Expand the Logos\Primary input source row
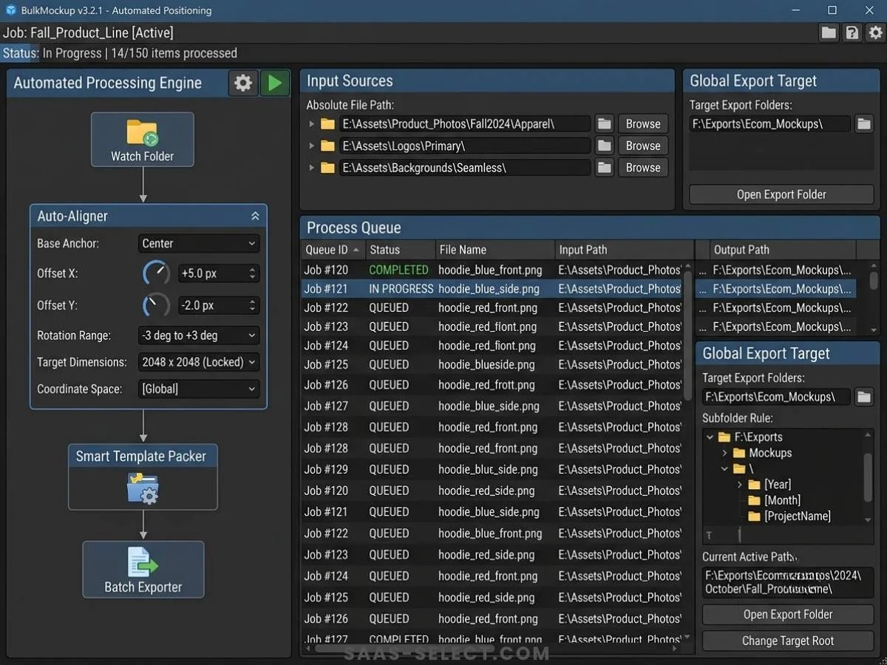Screen dimensions: 887x665 coord(312,146)
